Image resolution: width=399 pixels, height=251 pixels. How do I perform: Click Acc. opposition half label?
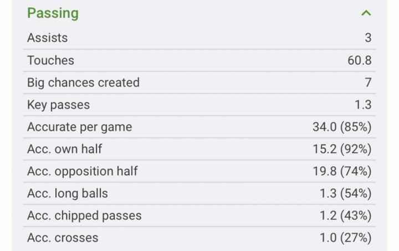click(x=82, y=171)
